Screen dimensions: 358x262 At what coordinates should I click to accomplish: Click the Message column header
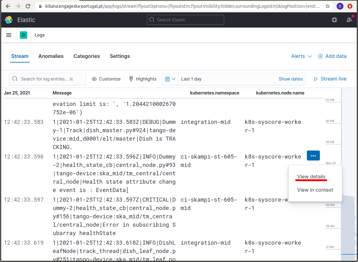[62, 93]
